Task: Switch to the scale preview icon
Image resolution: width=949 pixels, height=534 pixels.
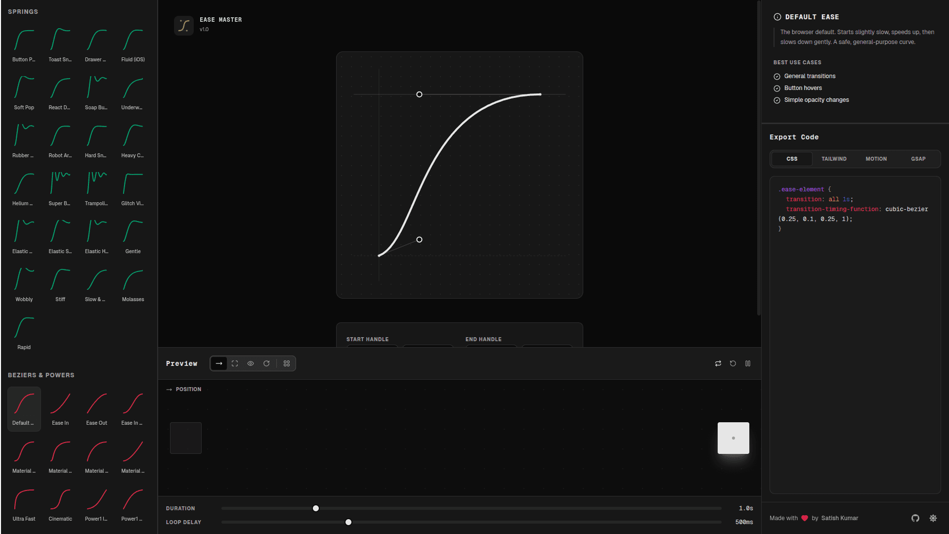Action: tap(235, 363)
